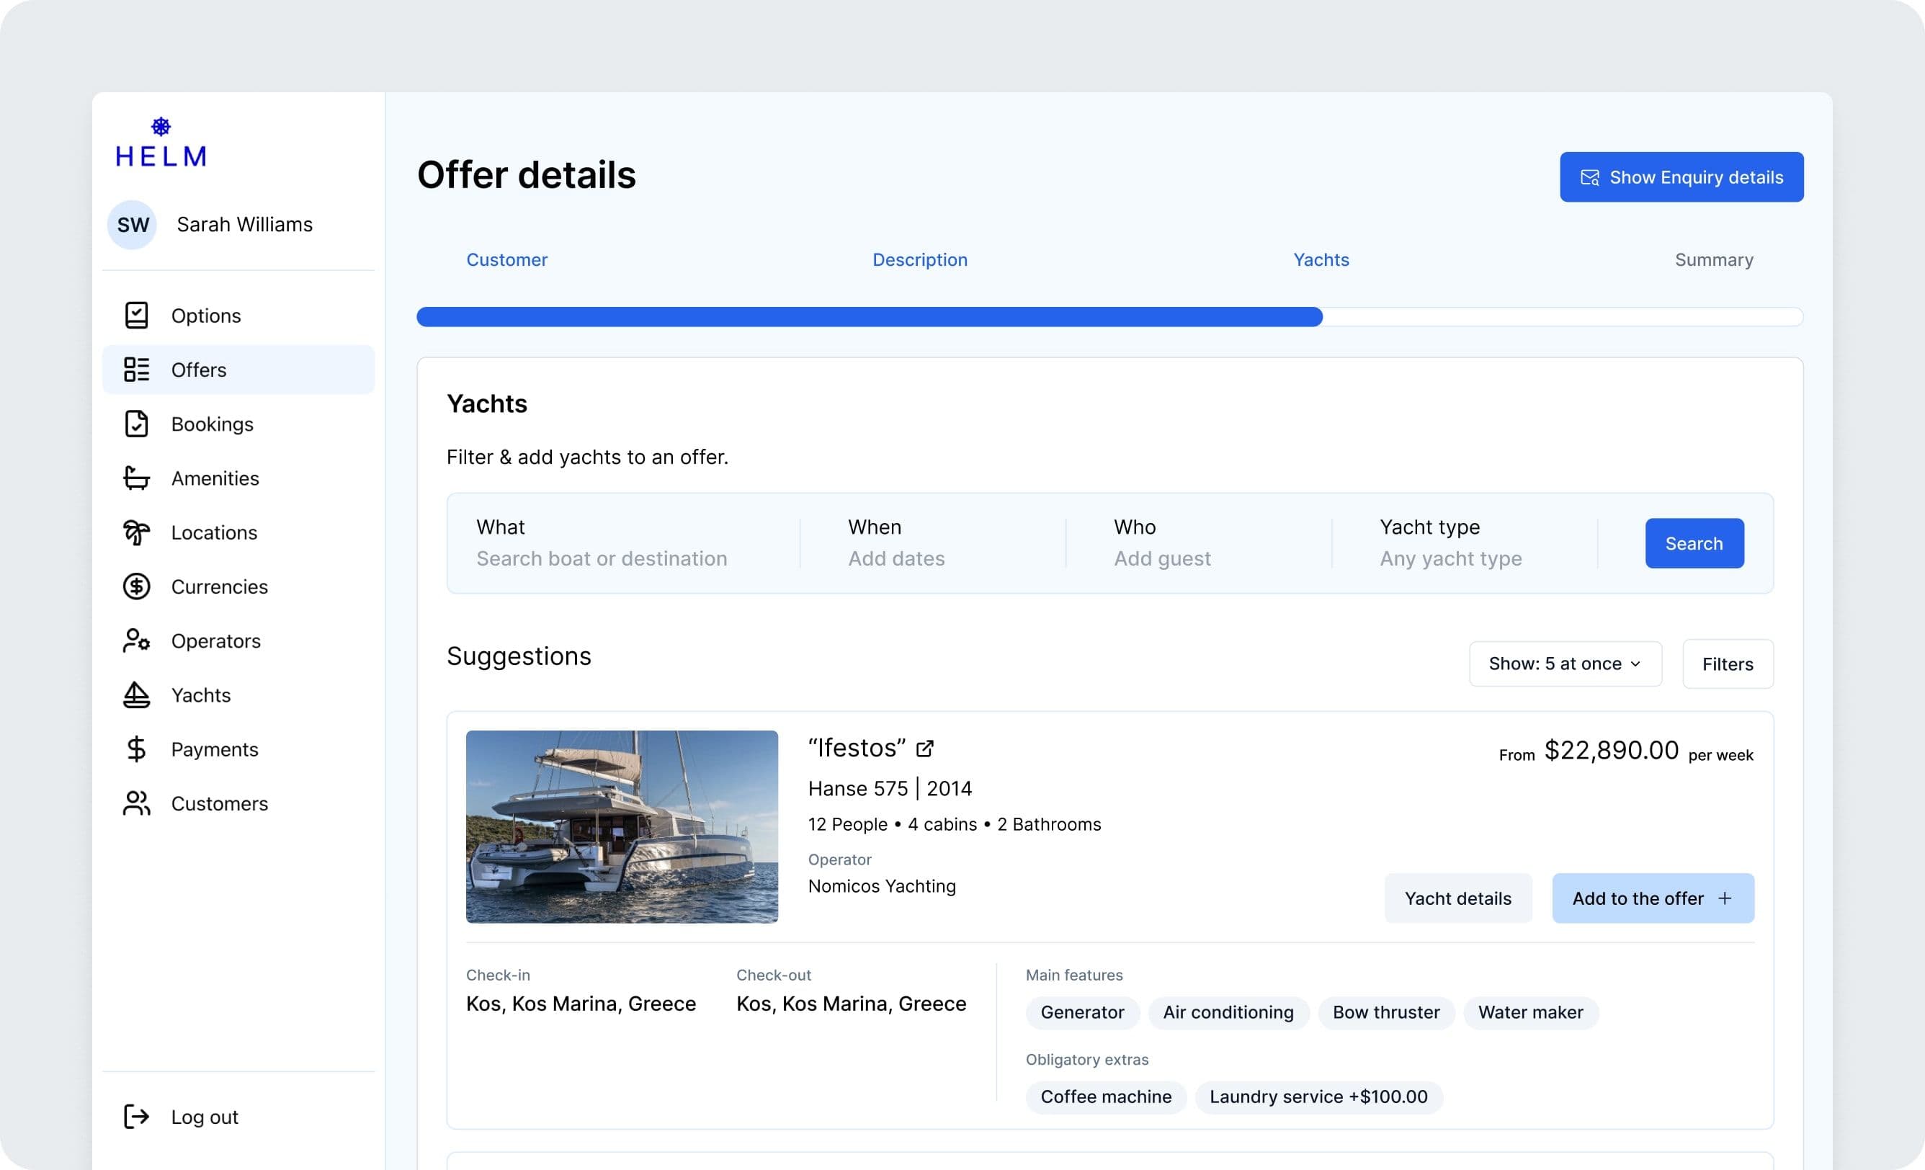The width and height of the screenshot is (1925, 1170).
Task: Click the Yachts sailboat icon in sidebar
Action: click(136, 695)
